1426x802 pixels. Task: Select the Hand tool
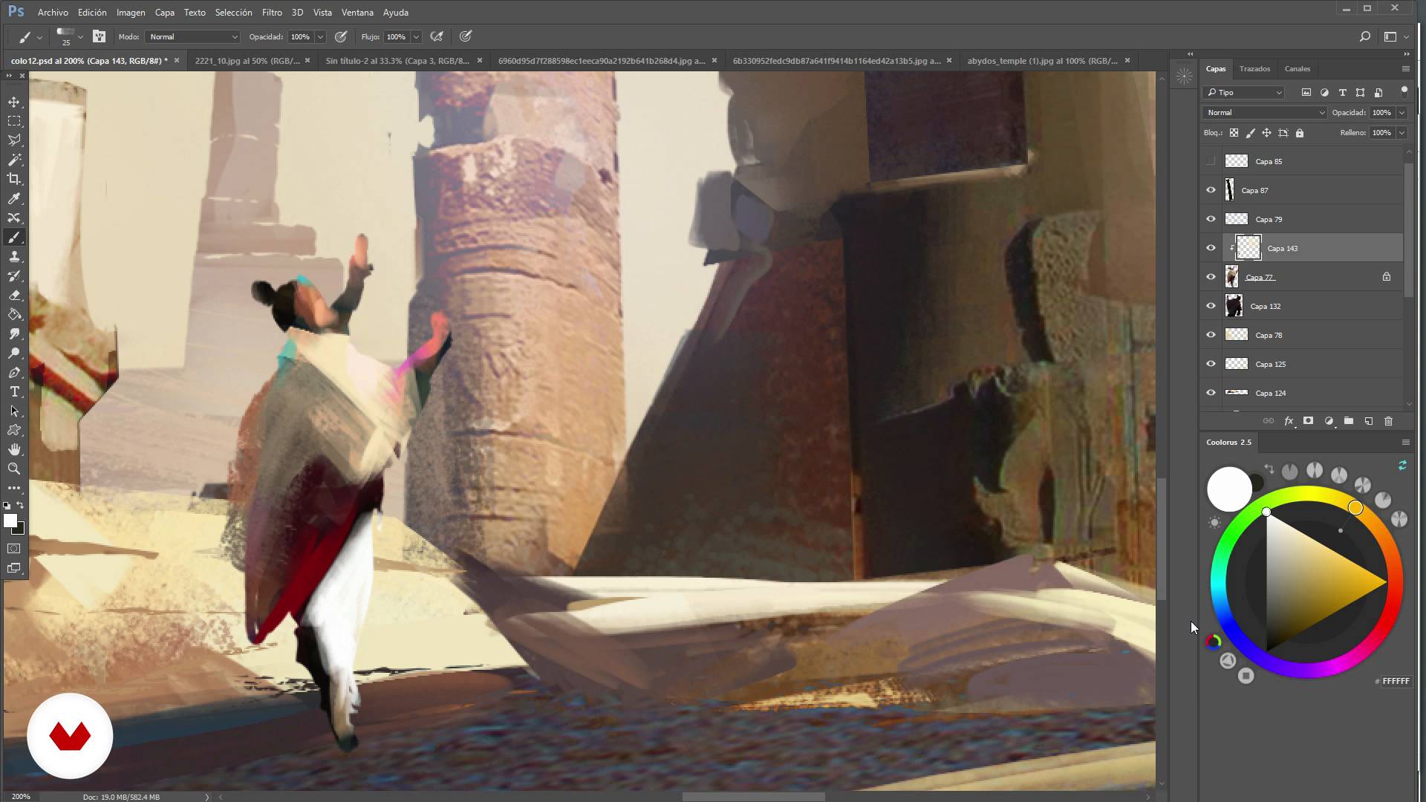[x=14, y=450]
